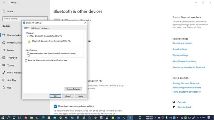Open the Windows Start menu
This screenshot has width=214, height=120.
tap(3, 118)
